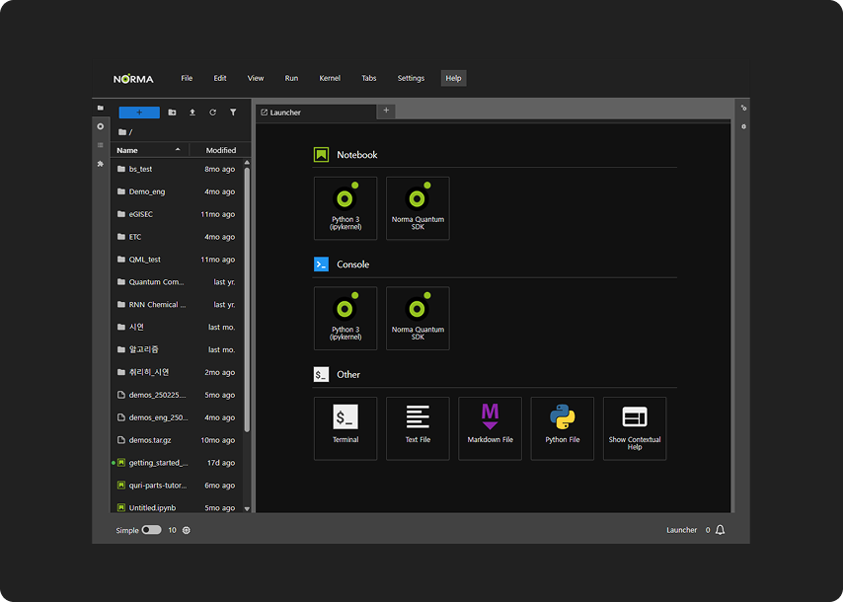The height and width of the screenshot is (602, 843).
Task: Click the New Folder icon in file browser
Action: (x=173, y=113)
